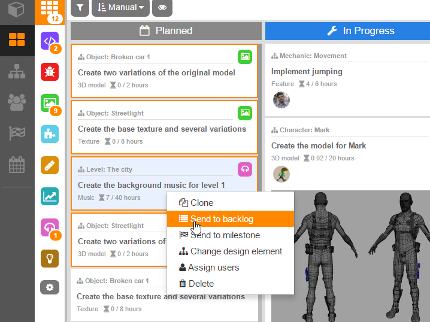
Task: Open the orange pencil design icon
Action: click(49, 165)
